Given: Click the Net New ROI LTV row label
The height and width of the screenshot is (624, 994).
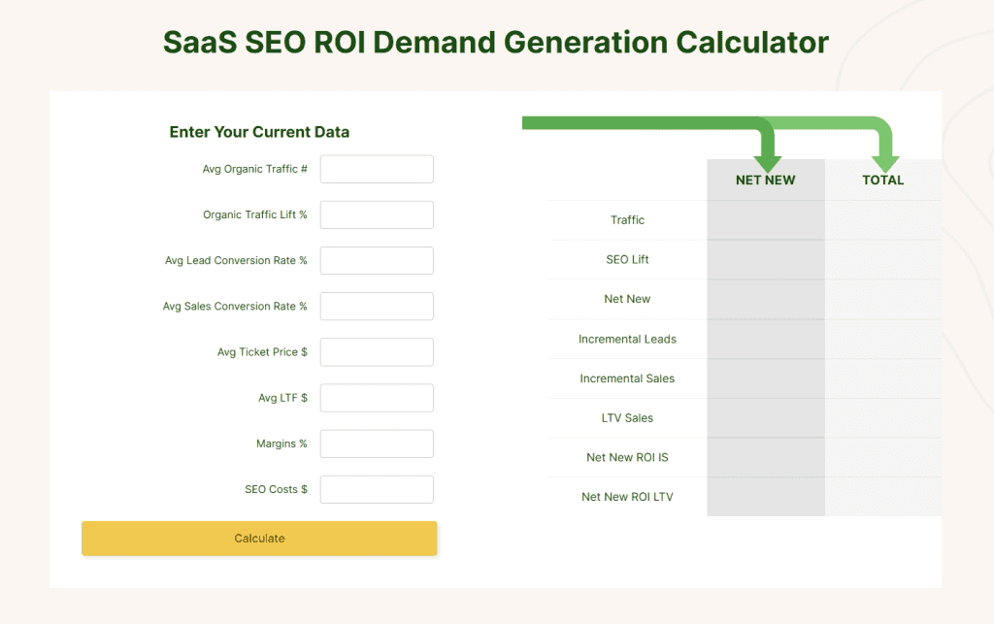Looking at the screenshot, I should [x=627, y=497].
